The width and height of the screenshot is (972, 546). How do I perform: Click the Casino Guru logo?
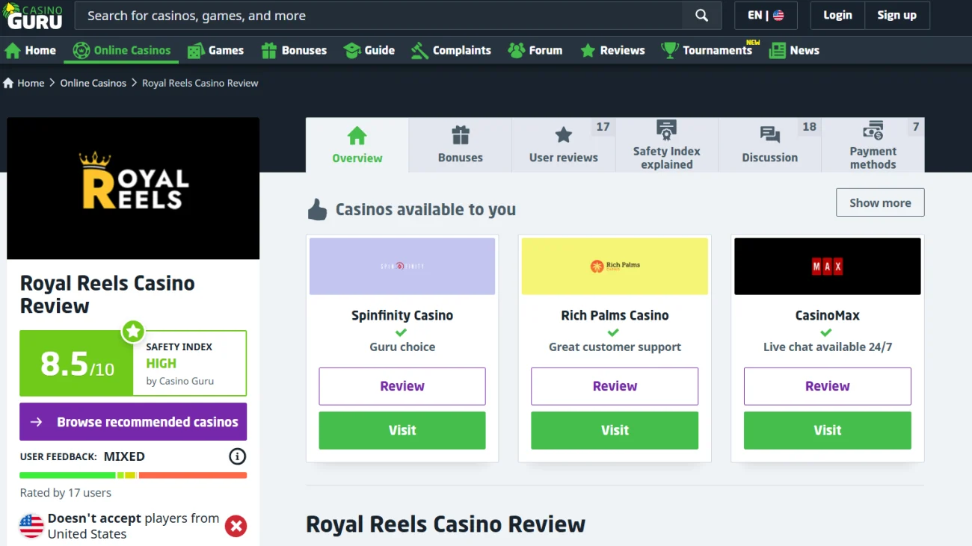(x=33, y=16)
